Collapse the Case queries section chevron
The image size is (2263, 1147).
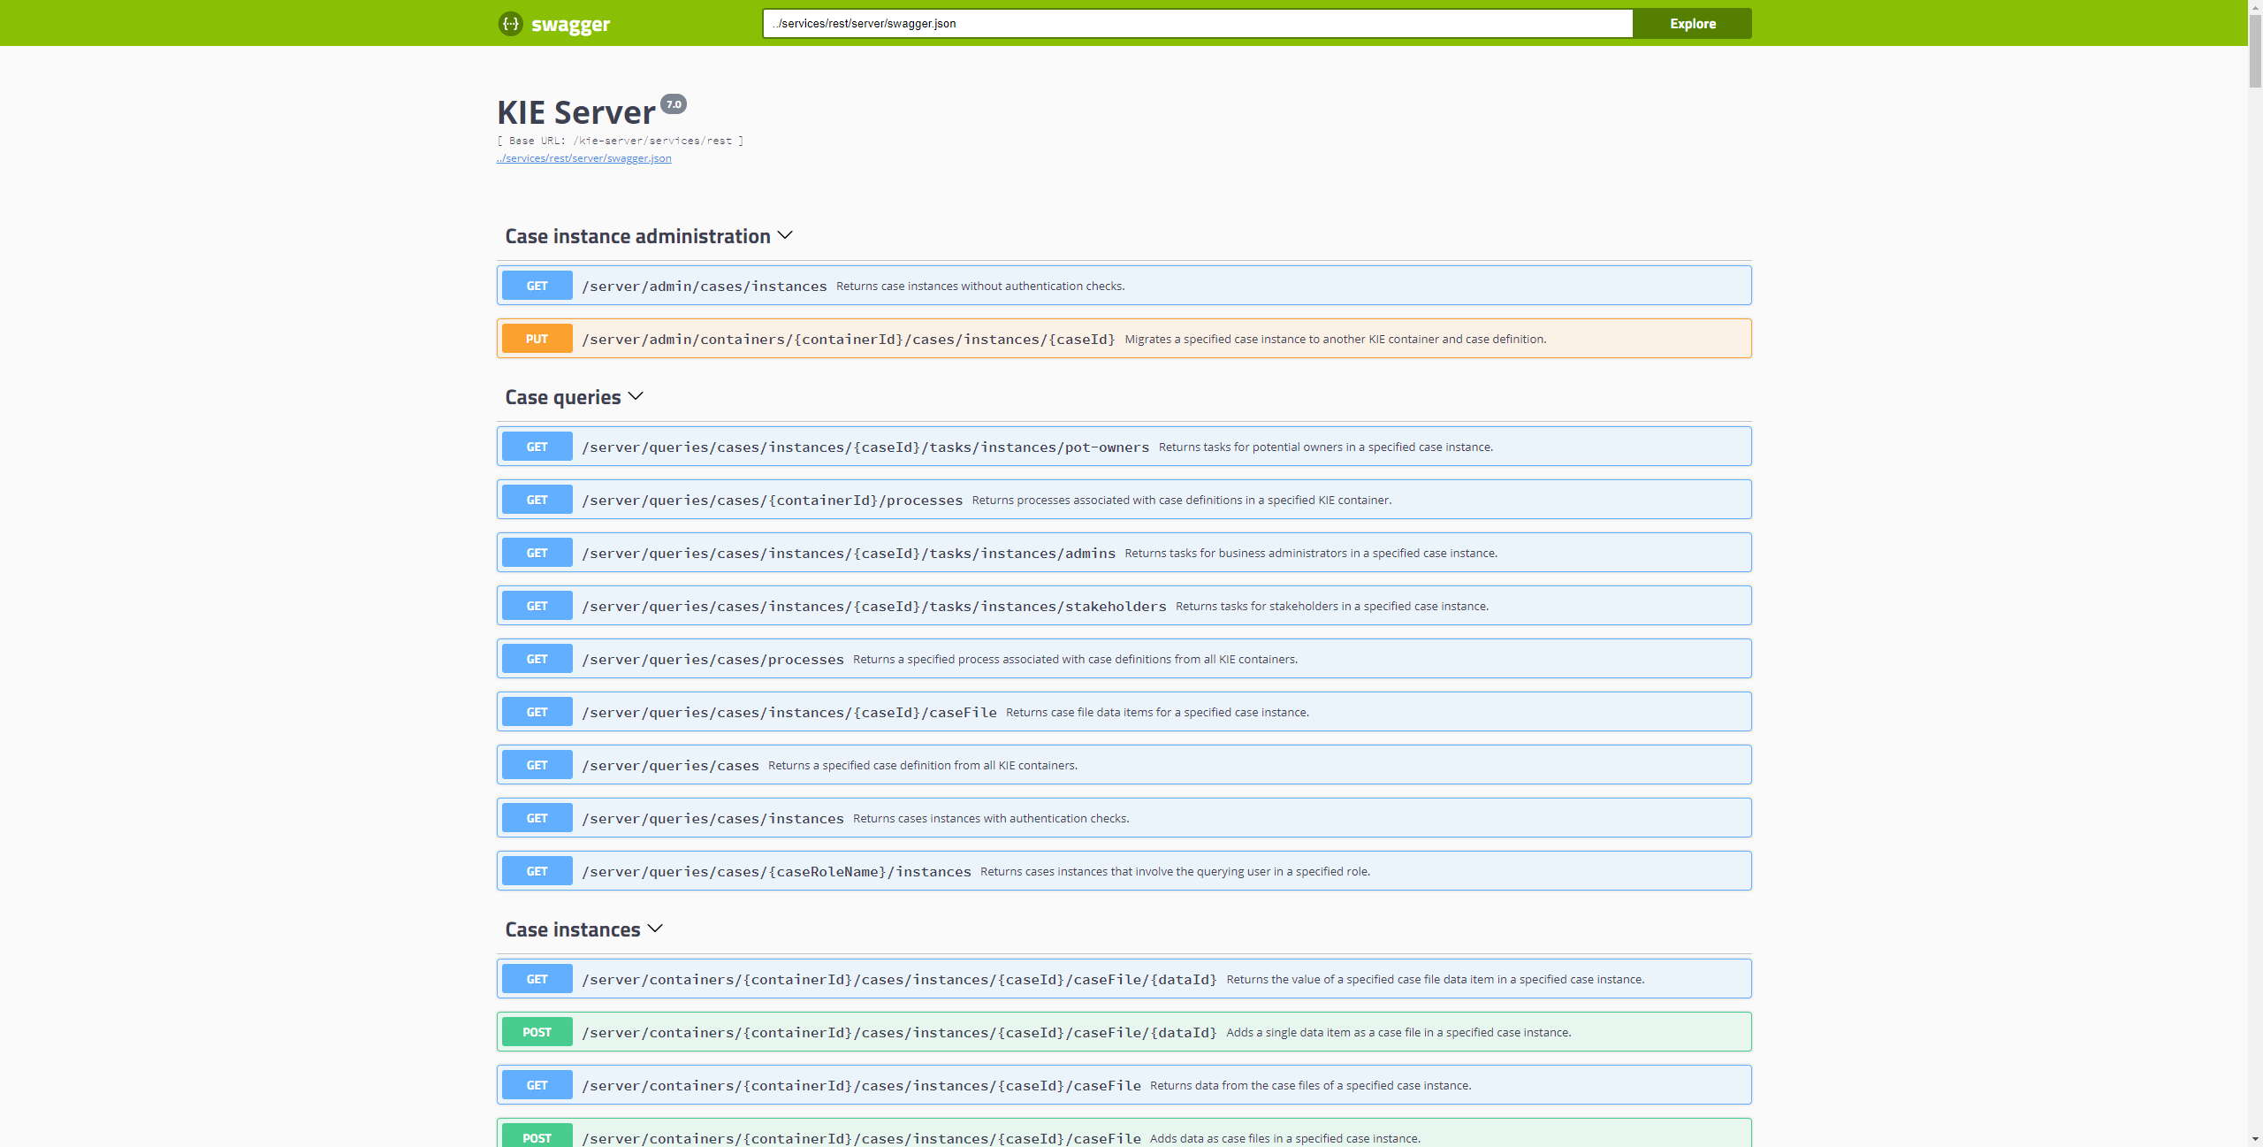(636, 397)
